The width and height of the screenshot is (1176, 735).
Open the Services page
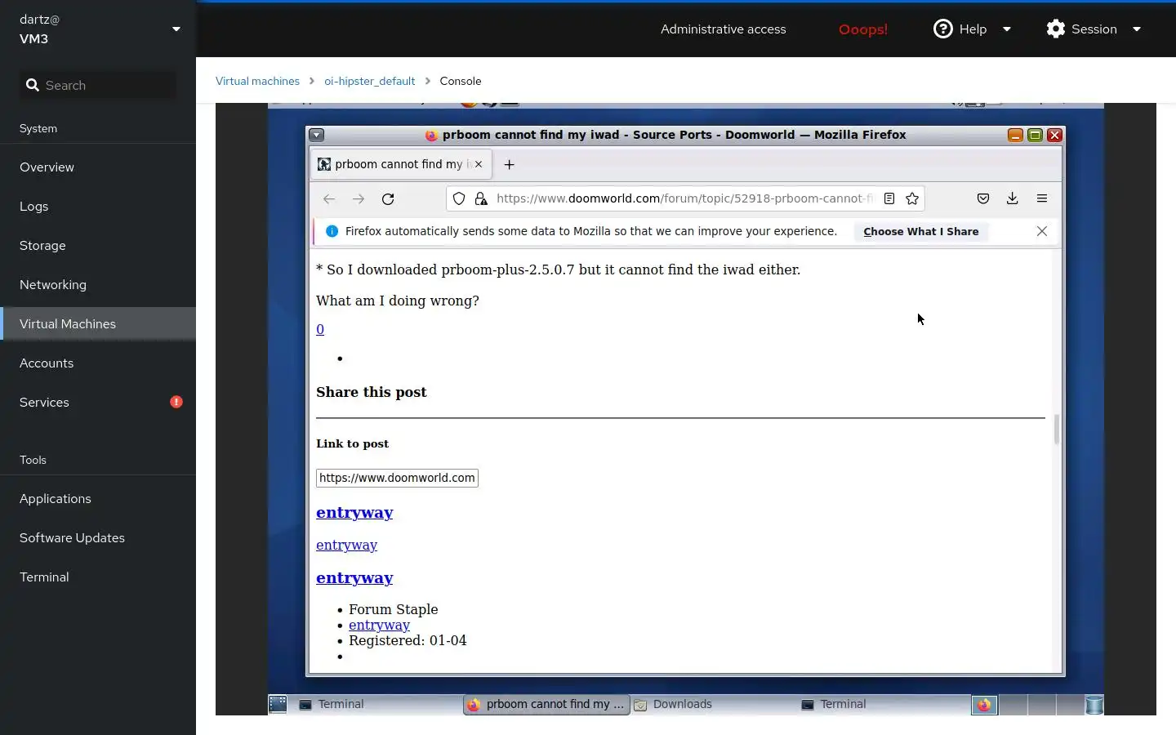(98, 402)
